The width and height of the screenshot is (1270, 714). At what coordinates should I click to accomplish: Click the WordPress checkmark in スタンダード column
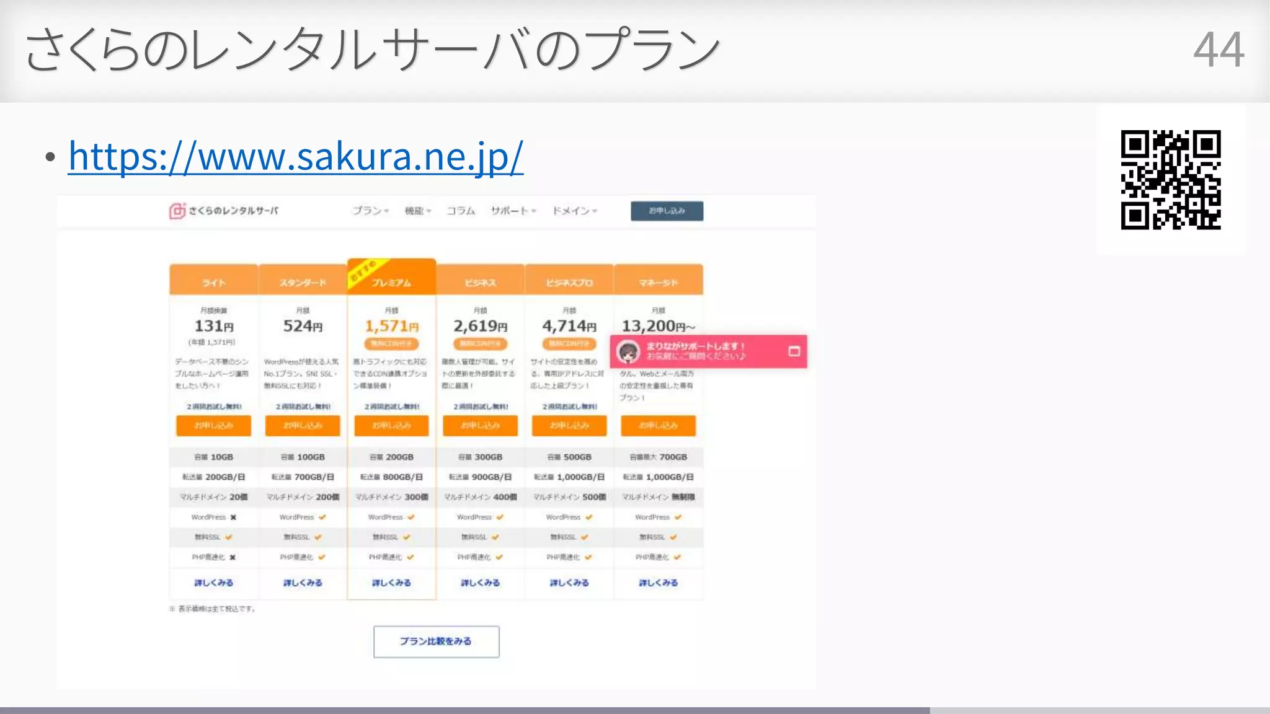pos(322,517)
